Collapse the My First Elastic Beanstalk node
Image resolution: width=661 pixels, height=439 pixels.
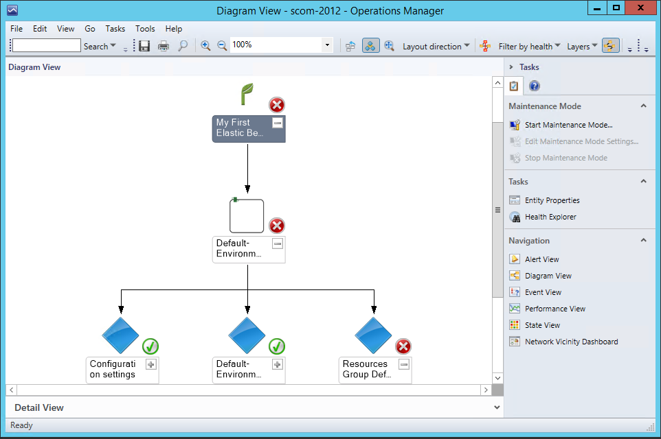pos(277,123)
